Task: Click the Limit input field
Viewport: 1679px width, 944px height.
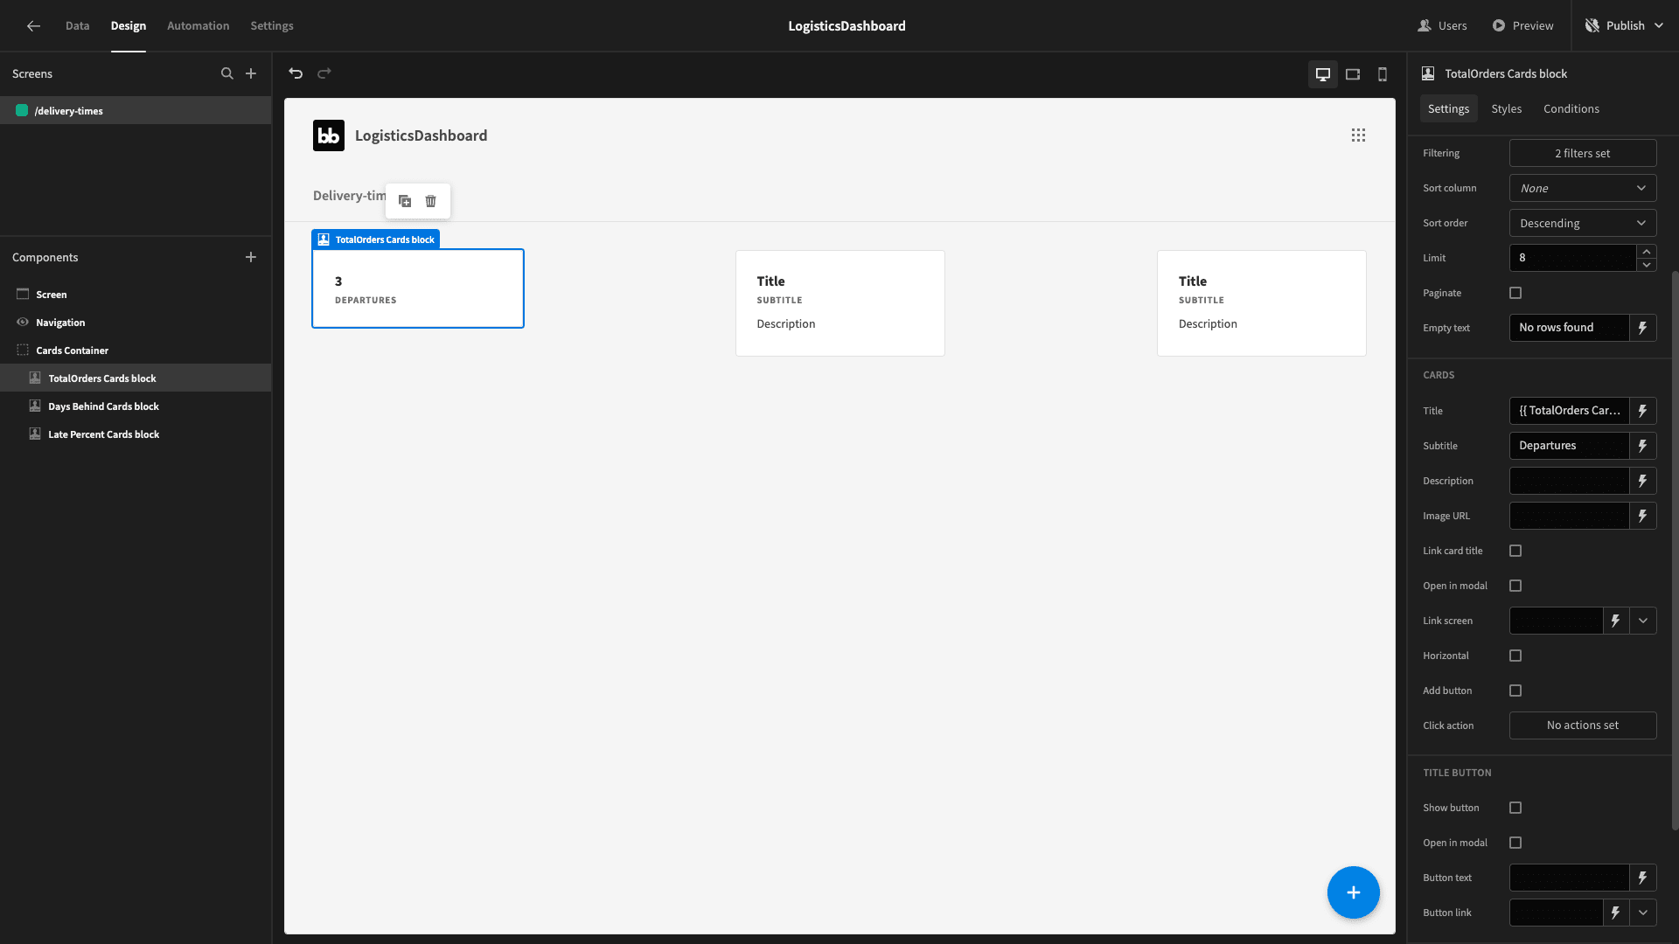Action: [x=1572, y=258]
